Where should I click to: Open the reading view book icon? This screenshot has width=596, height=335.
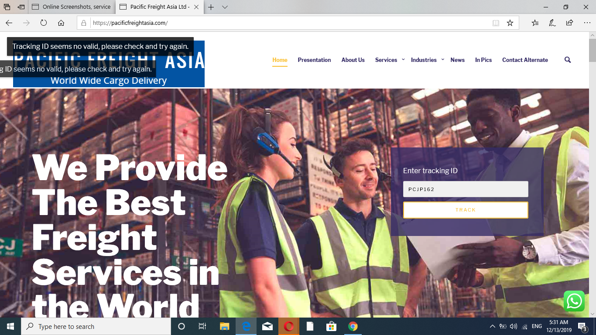(496, 23)
